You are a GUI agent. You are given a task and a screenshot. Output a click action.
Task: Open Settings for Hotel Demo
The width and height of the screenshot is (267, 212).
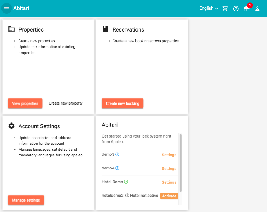(x=169, y=182)
